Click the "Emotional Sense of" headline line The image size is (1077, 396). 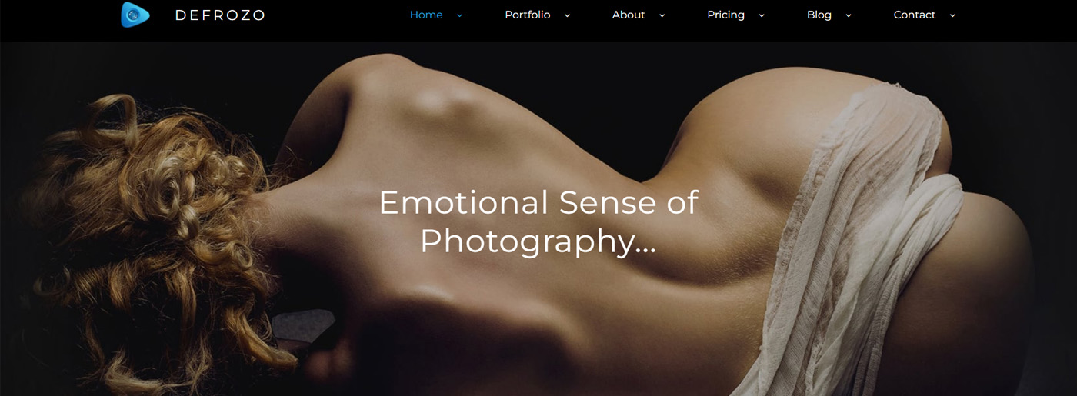[x=538, y=202]
